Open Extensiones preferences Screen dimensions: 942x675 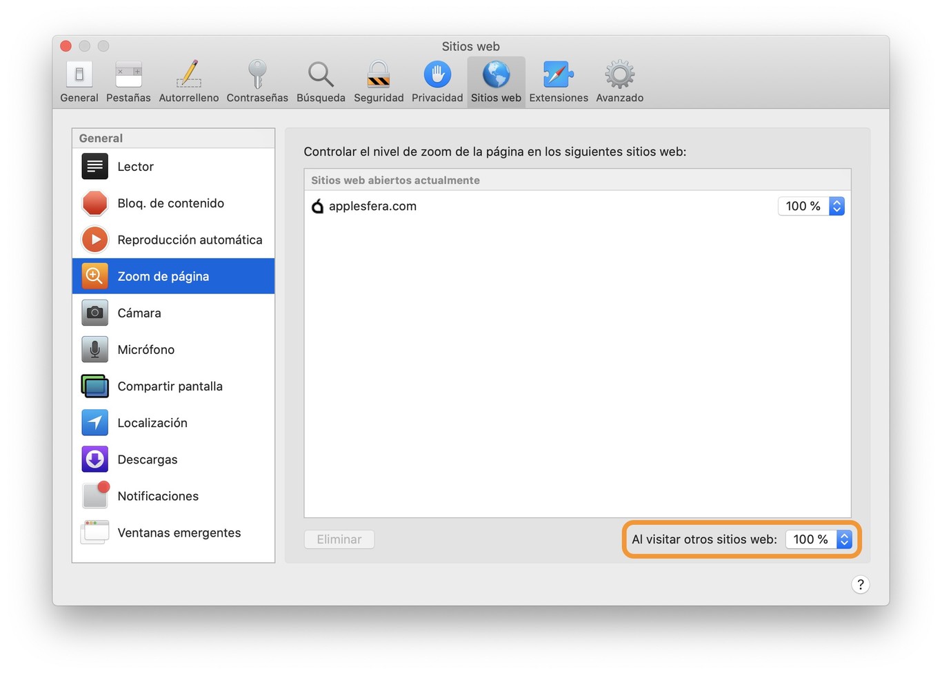click(558, 81)
